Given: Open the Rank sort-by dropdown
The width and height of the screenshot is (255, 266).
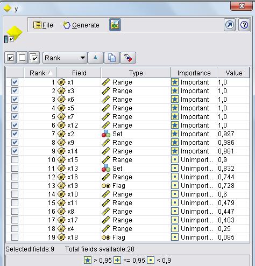Looking at the screenshot, I should [65, 58].
